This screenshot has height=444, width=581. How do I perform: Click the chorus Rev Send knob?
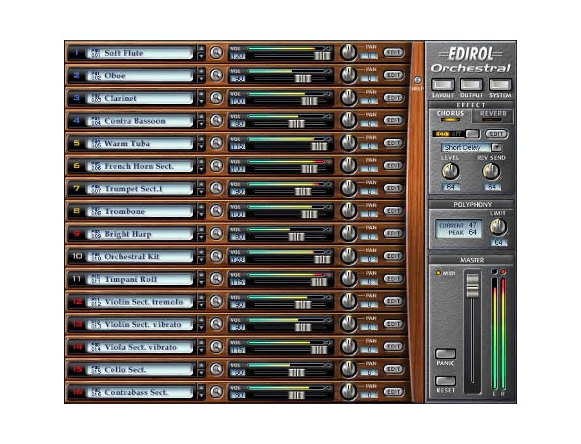[491, 172]
